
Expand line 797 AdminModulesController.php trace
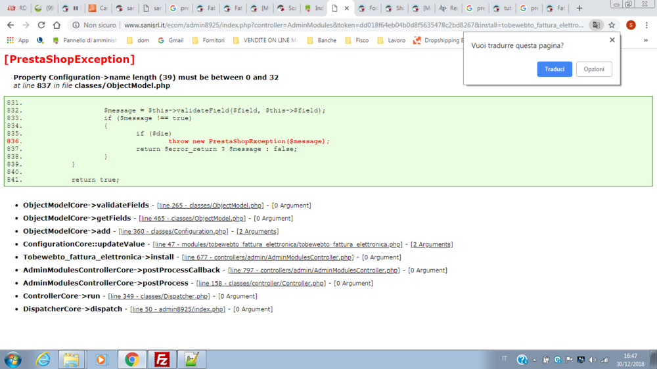click(314, 270)
